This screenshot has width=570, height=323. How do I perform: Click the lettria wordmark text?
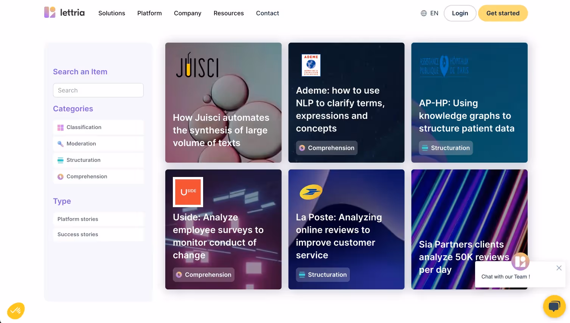72,12
